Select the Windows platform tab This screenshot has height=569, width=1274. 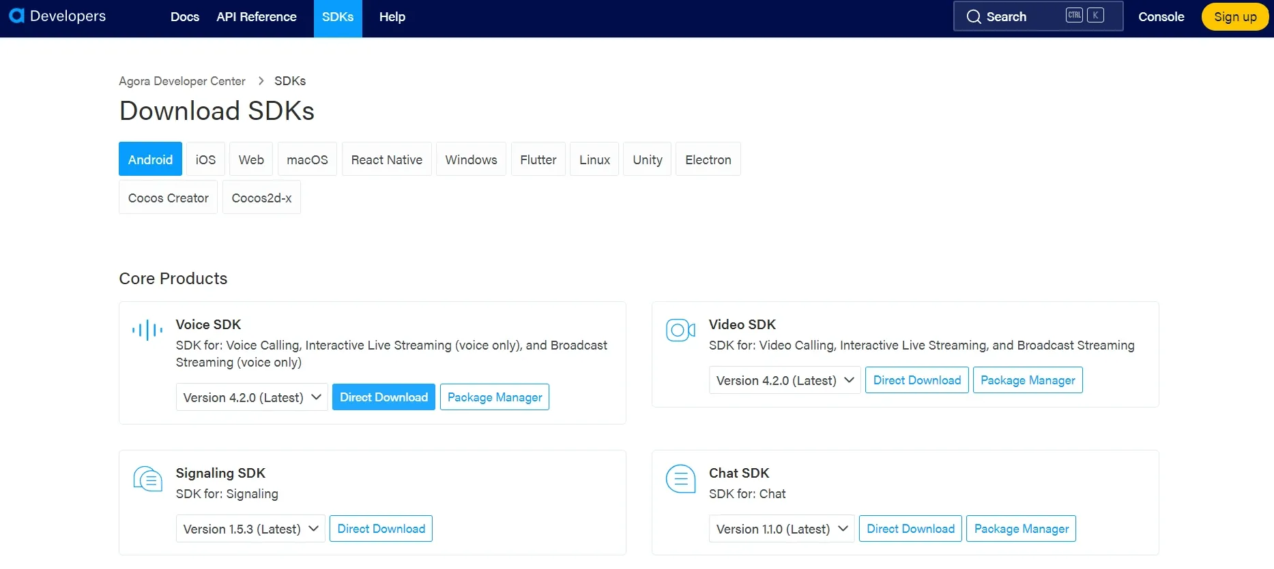[471, 159]
